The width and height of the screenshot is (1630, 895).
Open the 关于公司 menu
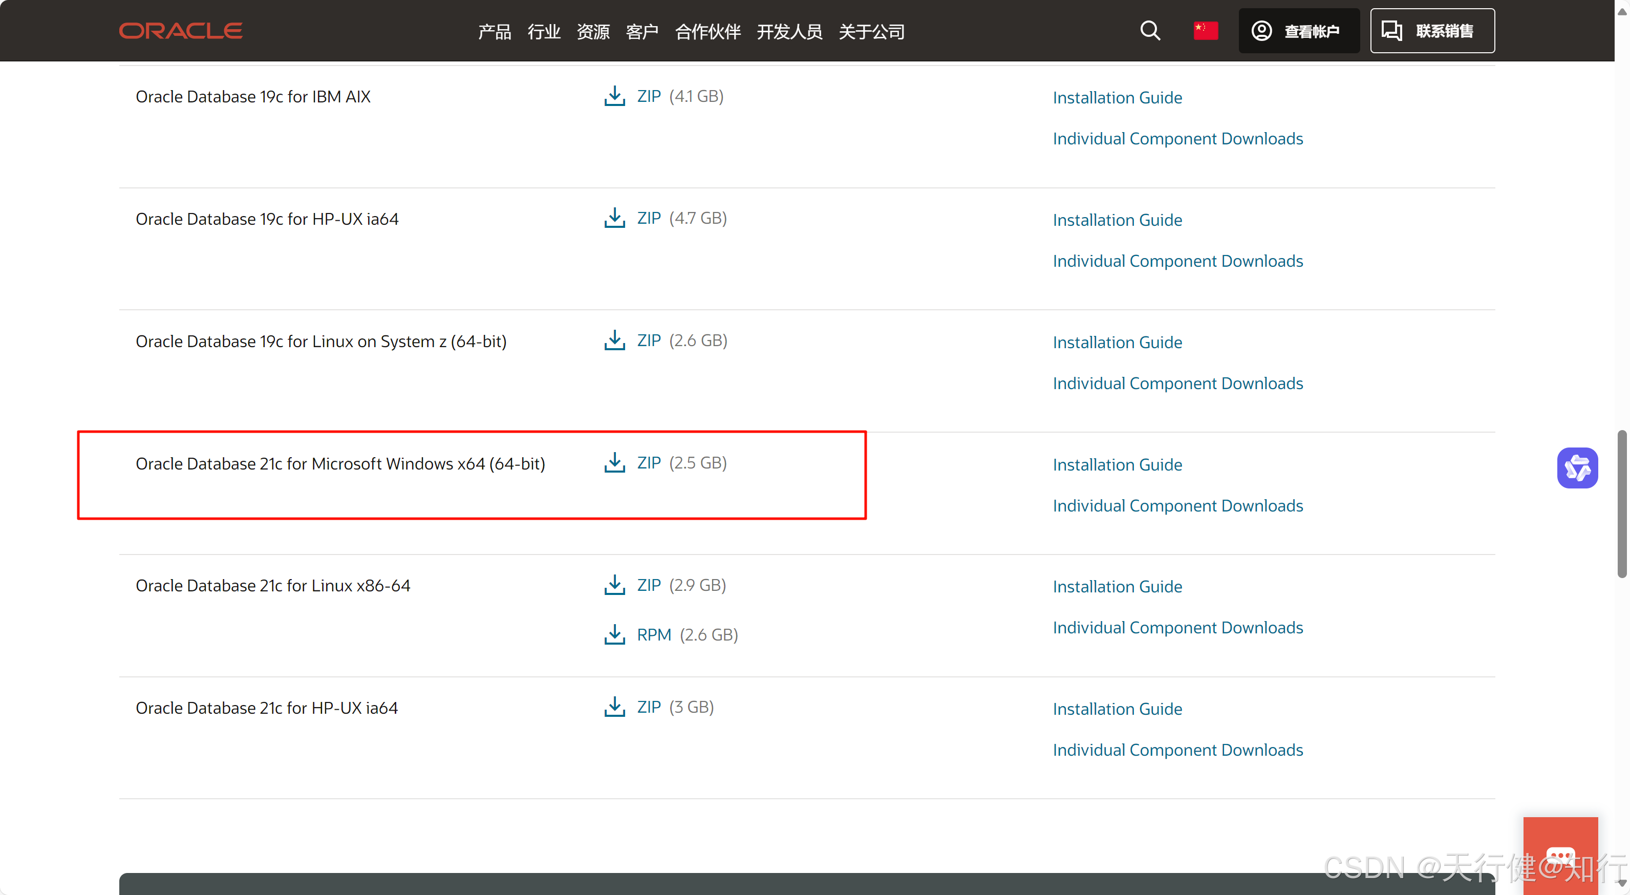point(871,32)
